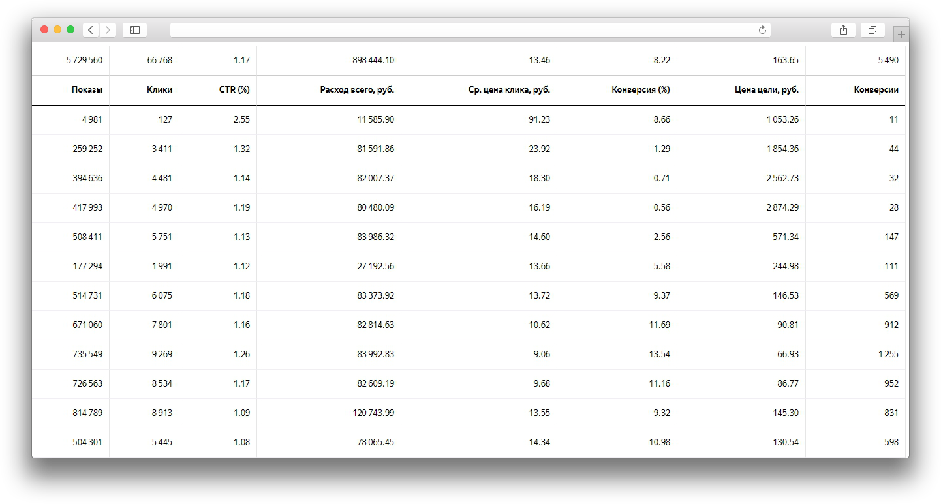This screenshot has width=941, height=504.
Task: Select total spend 898 444.10
Action: 373,60
